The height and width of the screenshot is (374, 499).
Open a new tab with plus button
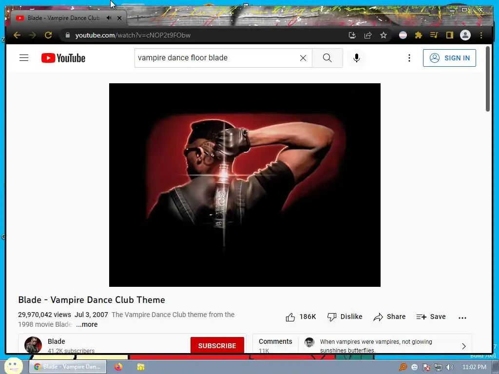[138, 18]
